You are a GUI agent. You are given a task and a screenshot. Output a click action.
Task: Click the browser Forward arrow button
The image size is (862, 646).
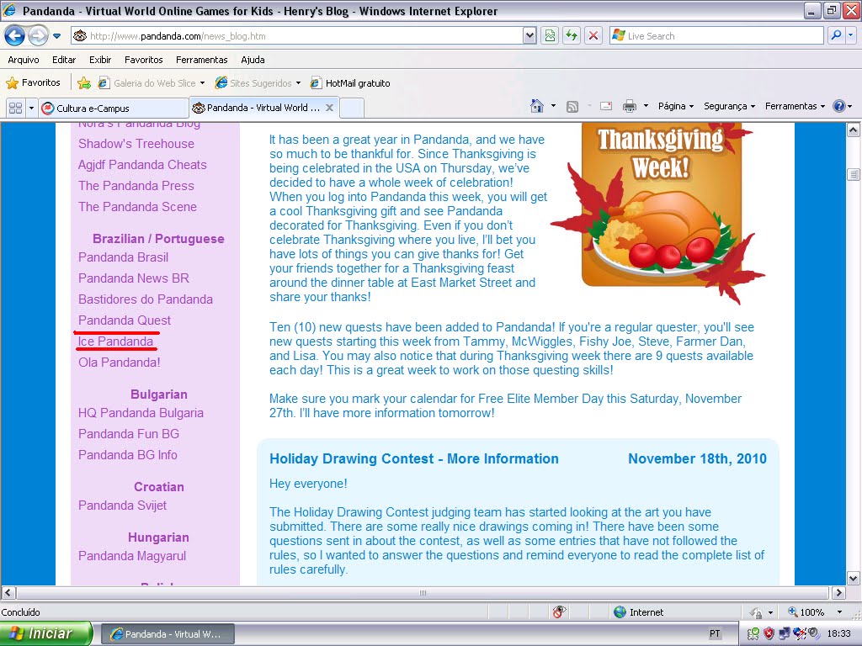click(38, 36)
